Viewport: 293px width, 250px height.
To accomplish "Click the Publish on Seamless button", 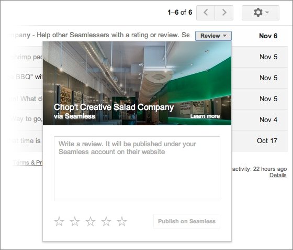I will pos(187,221).
